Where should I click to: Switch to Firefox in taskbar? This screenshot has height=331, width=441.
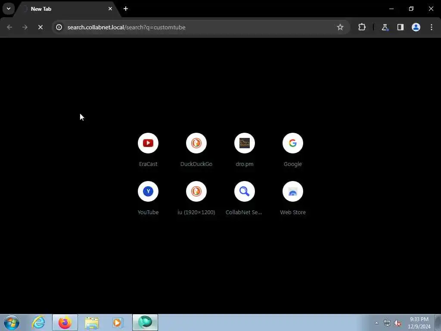tap(65, 322)
